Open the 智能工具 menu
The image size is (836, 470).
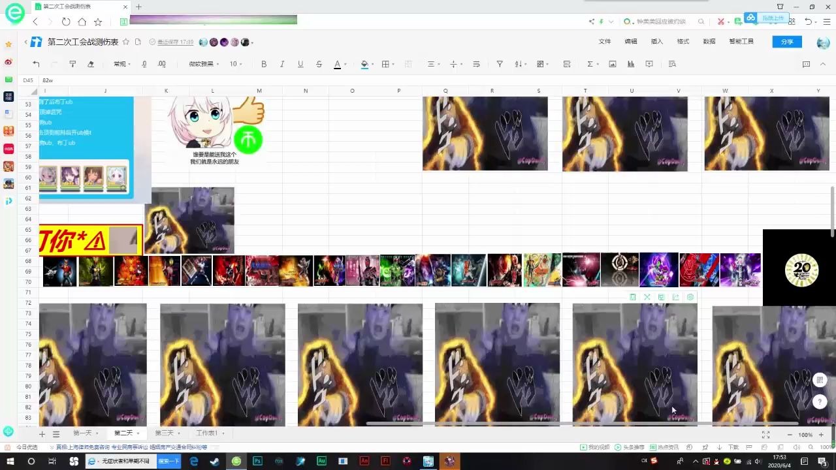741,42
